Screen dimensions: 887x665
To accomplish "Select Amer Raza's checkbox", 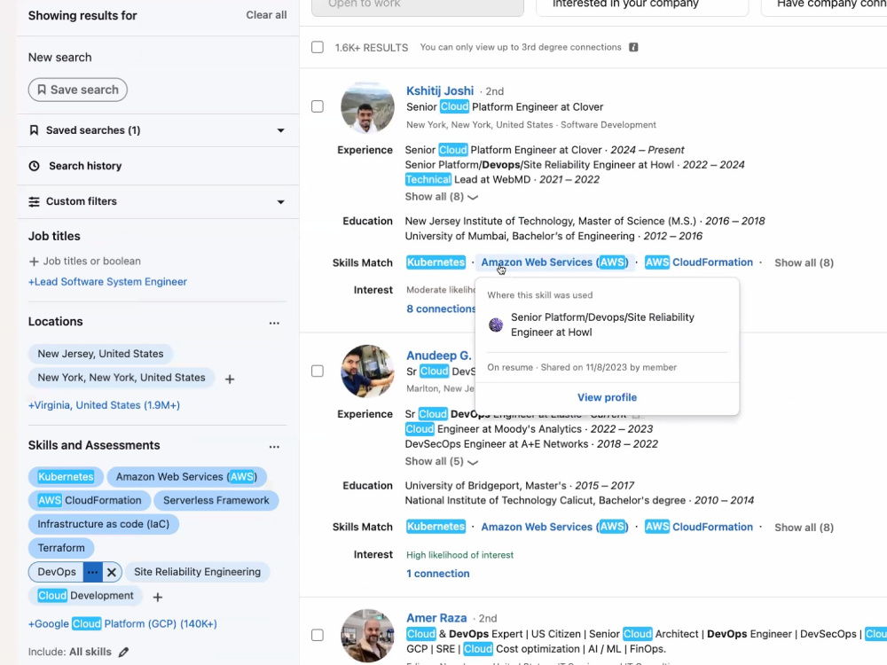I will (318, 635).
